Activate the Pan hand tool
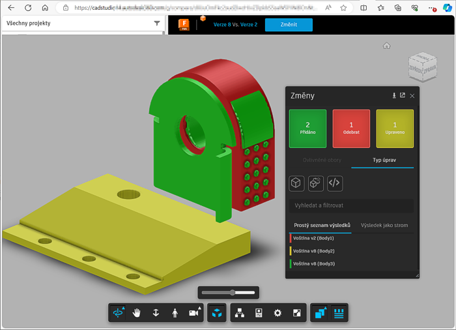The image size is (456, 330). (137, 313)
